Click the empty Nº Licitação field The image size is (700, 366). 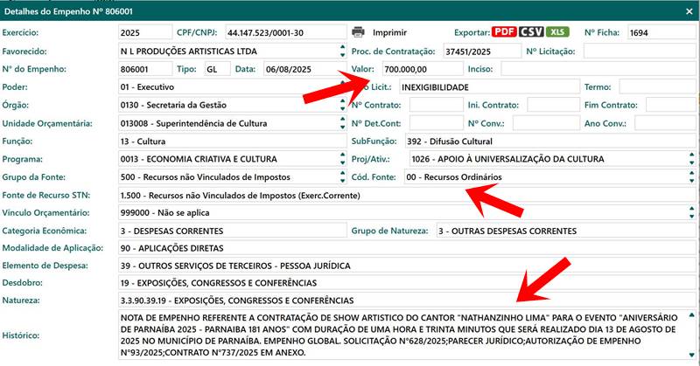click(637, 52)
